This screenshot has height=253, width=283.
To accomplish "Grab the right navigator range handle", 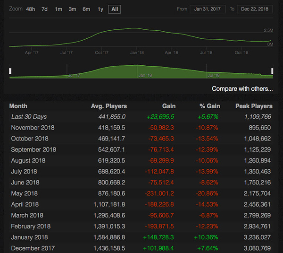I will [272, 71].
